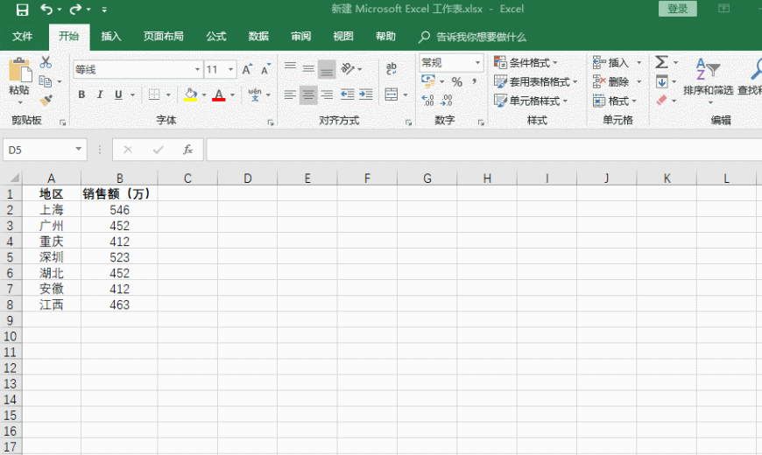Click the increase font size icon
This screenshot has width=762, height=455.
(247, 69)
